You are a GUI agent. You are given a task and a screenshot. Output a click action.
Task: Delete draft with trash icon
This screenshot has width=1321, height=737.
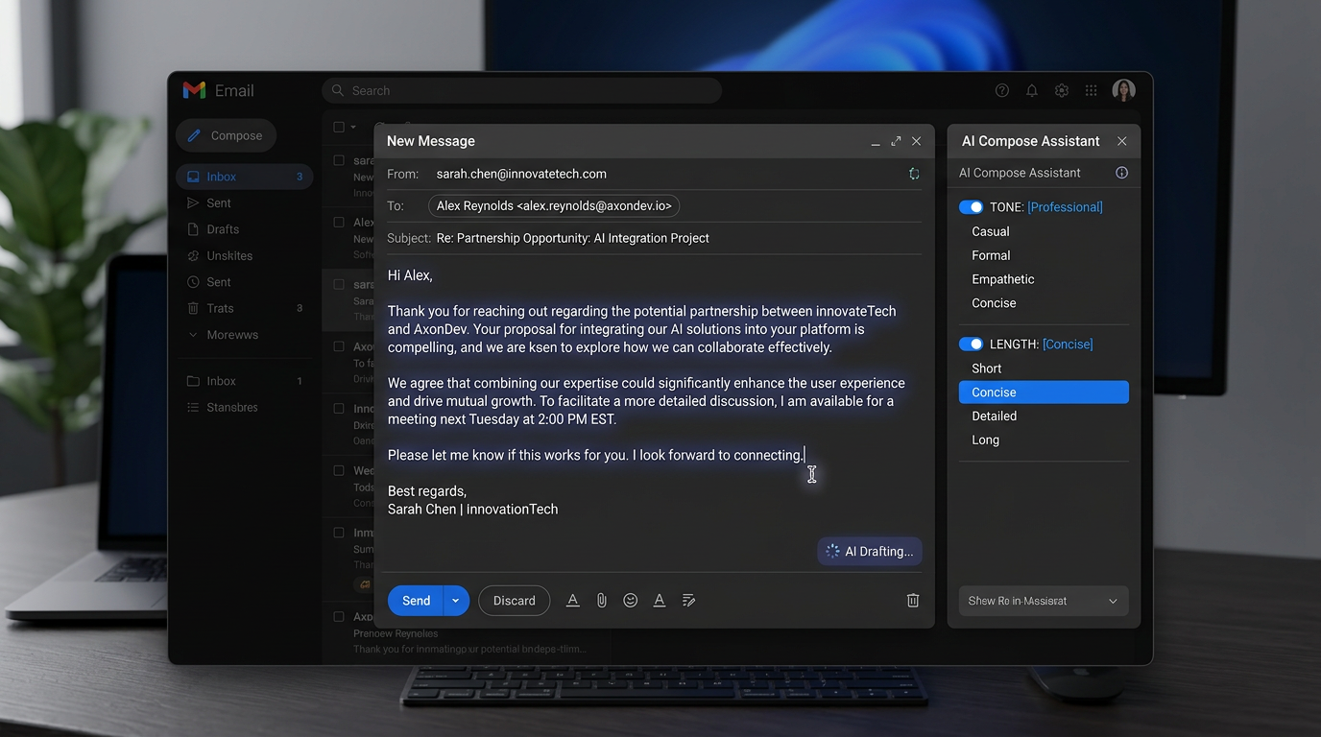pyautogui.click(x=913, y=601)
